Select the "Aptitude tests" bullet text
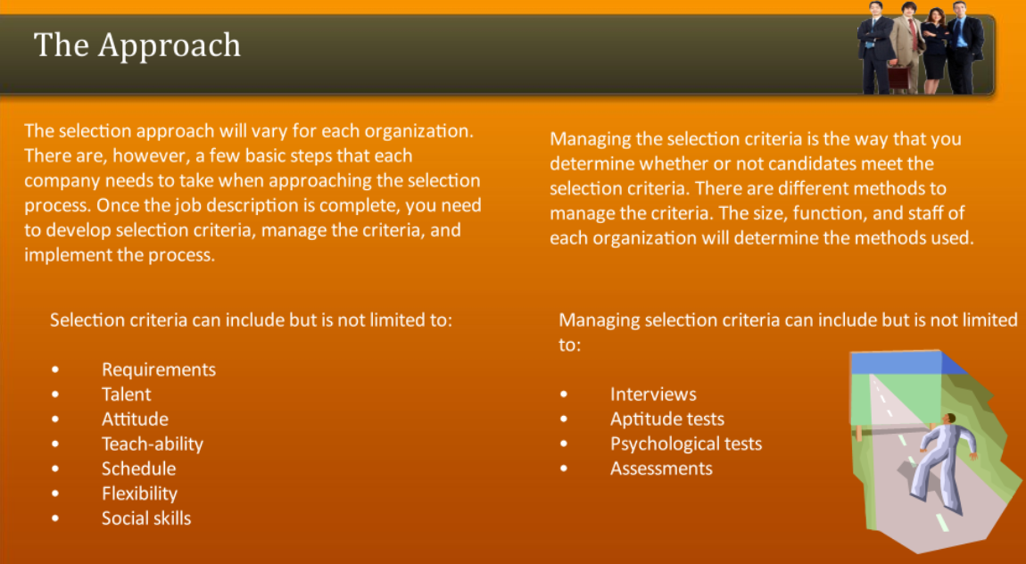This screenshot has height=564, width=1026. tap(666, 419)
